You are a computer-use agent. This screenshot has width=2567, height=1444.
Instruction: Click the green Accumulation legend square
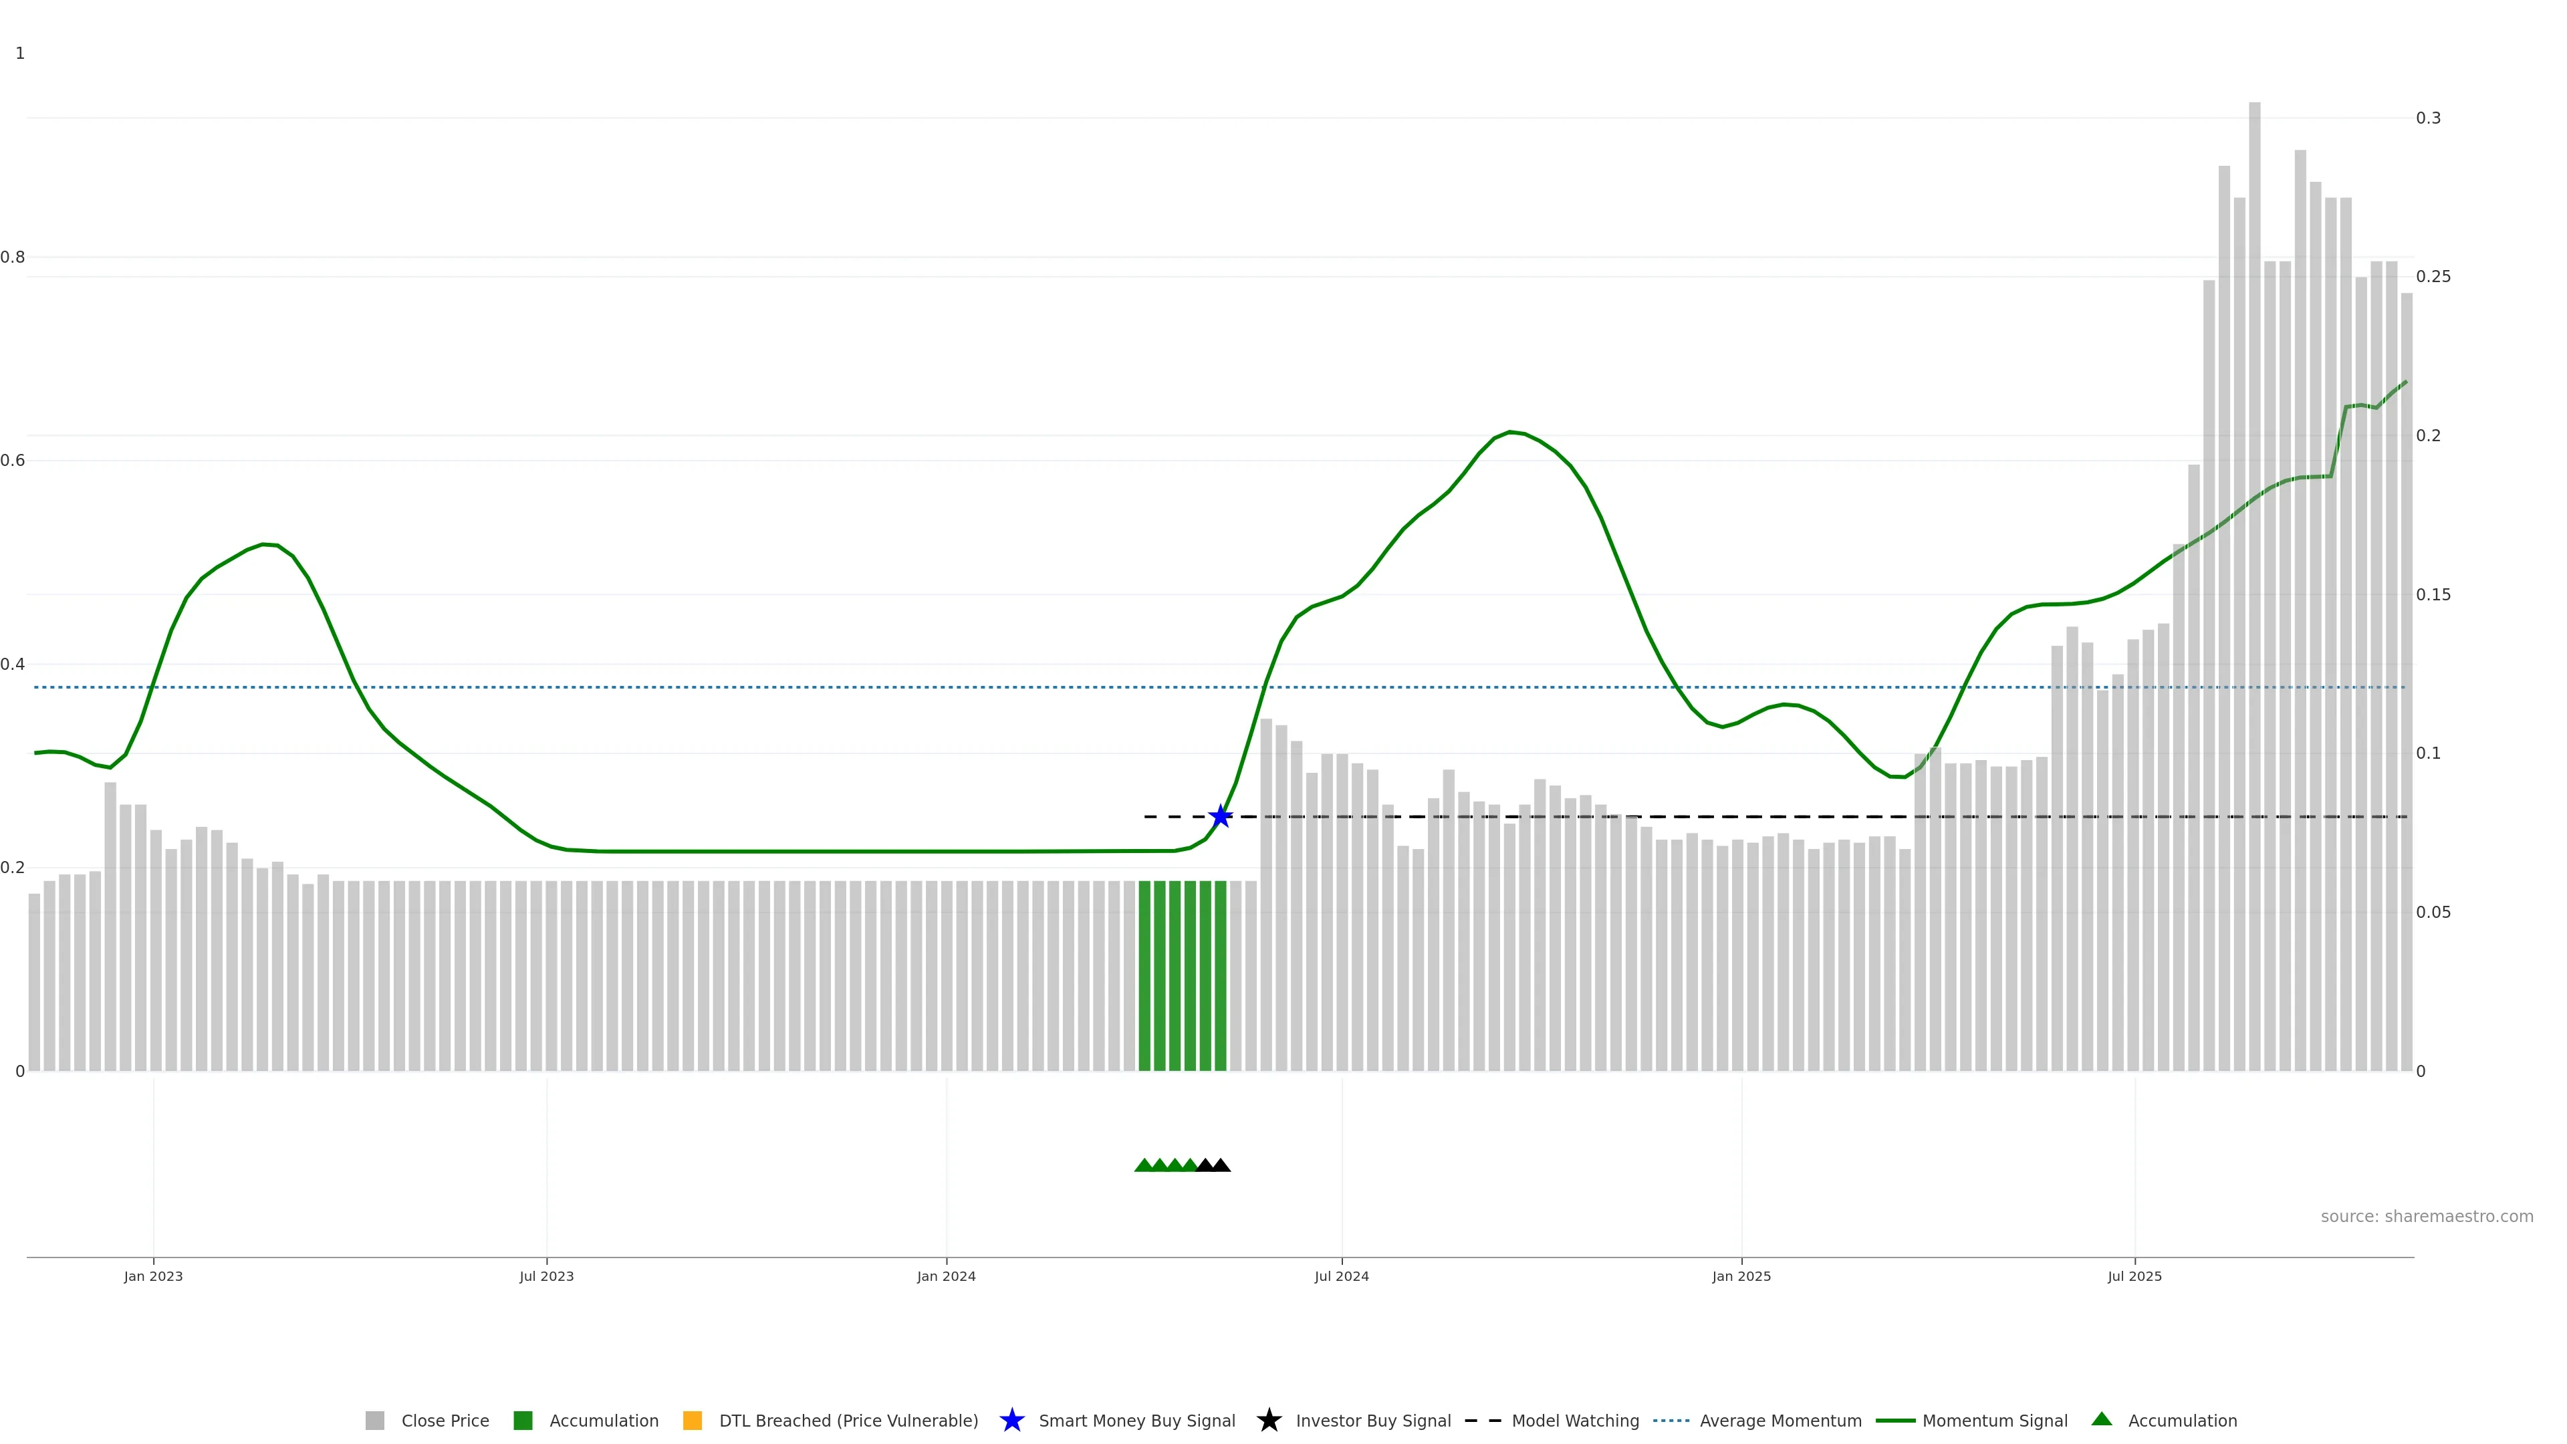coord(522,1420)
